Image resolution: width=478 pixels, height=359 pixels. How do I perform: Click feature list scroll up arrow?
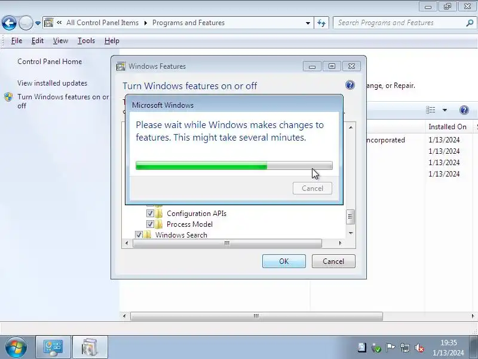351,127
